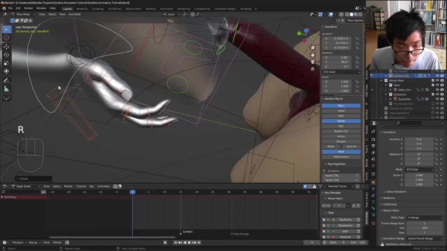Activate the Measure tool
447x251 pixels.
(6, 89)
